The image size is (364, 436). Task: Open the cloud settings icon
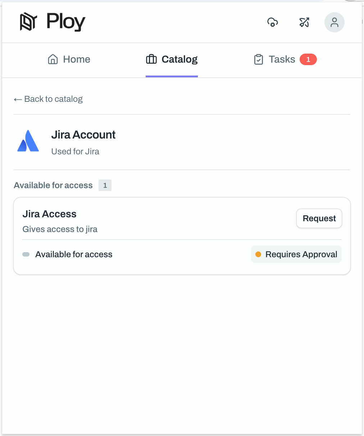pyautogui.click(x=272, y=22)
